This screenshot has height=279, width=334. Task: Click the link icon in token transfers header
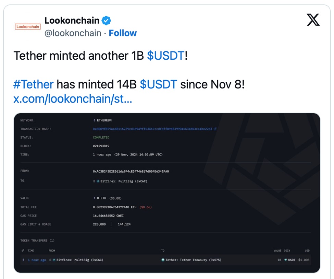click(23, 251)
